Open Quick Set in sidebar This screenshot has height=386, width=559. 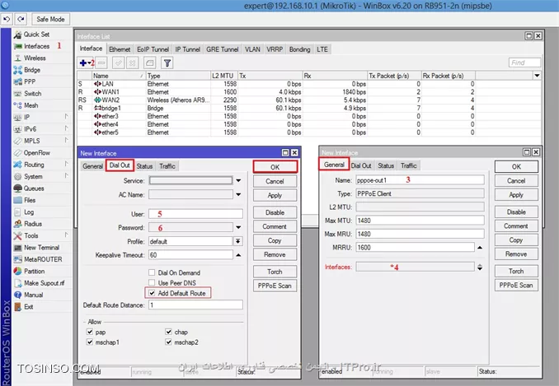click(x=31, y=35)
